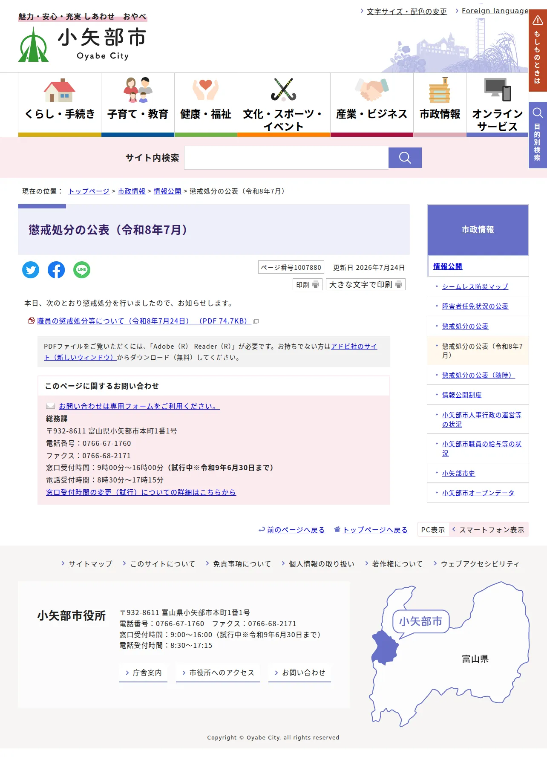Open the オンラインサービス menu item
The height and width of the screenshot is (774, 547).
pos(497,104)
